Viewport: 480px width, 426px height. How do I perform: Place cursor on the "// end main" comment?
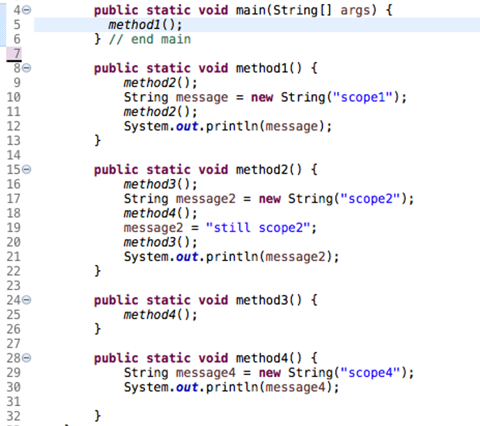(x=150, y=40)
